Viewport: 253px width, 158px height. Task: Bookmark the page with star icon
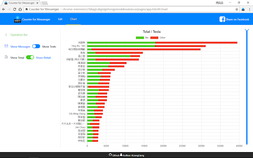(237, 9)
